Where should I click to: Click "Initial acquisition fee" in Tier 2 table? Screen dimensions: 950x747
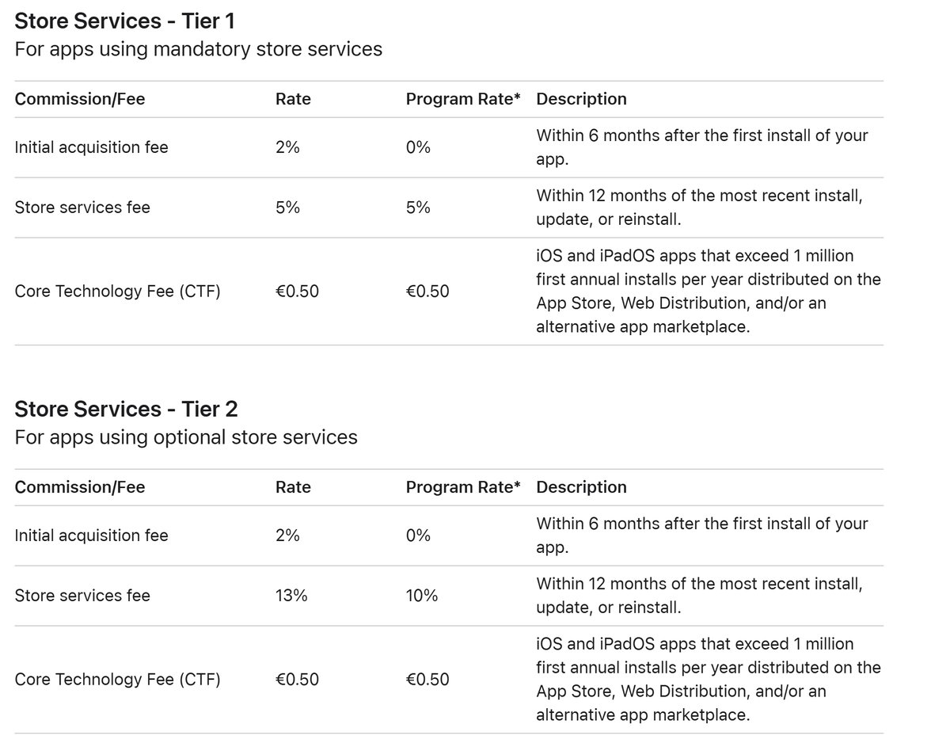pyautogui.click(x=91, y=535)
